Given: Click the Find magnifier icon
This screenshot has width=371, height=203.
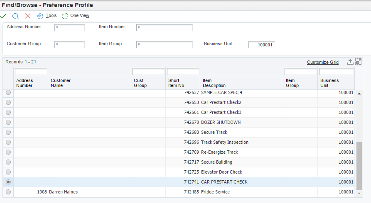Looking at the screenshot, I should click(15, 16).
